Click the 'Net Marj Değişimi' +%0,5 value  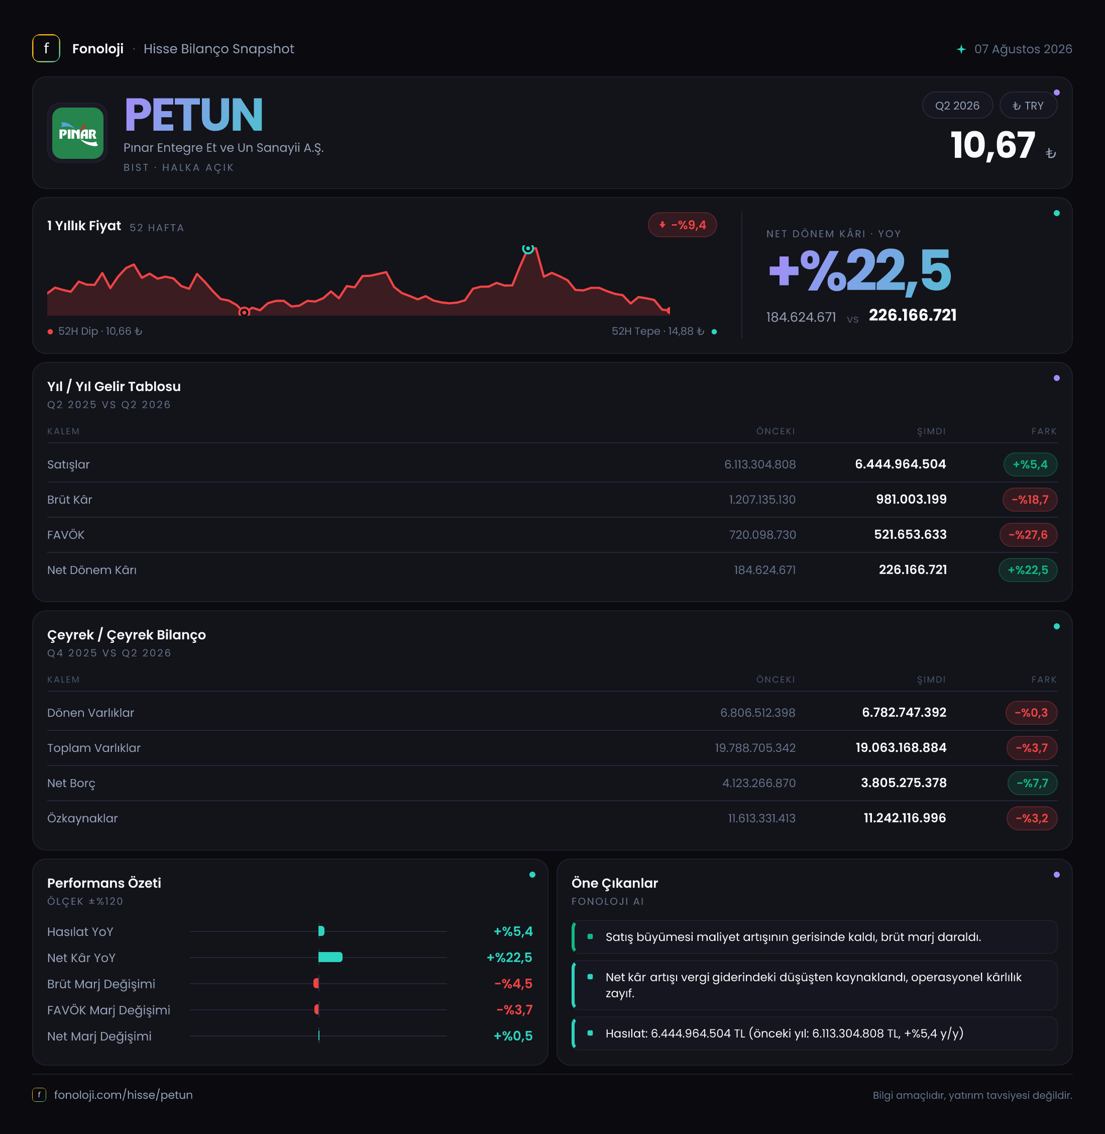pos(512,1036)
